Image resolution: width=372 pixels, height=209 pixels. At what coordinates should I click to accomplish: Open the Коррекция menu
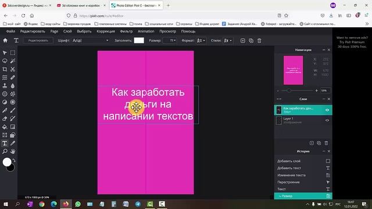106,31
